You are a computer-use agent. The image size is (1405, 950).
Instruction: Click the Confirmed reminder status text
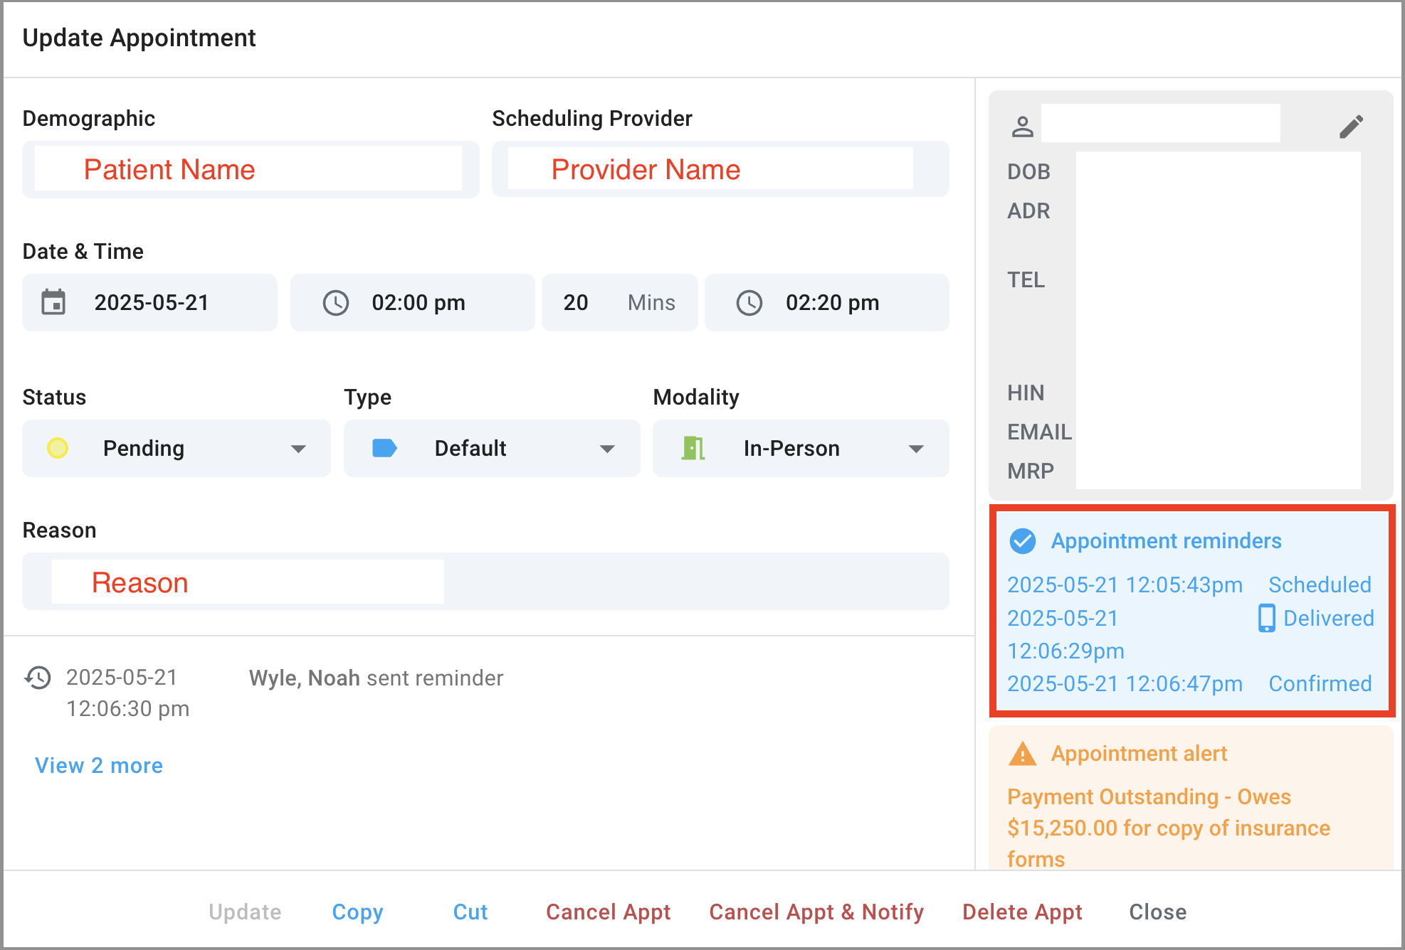tap(1320, 683)
